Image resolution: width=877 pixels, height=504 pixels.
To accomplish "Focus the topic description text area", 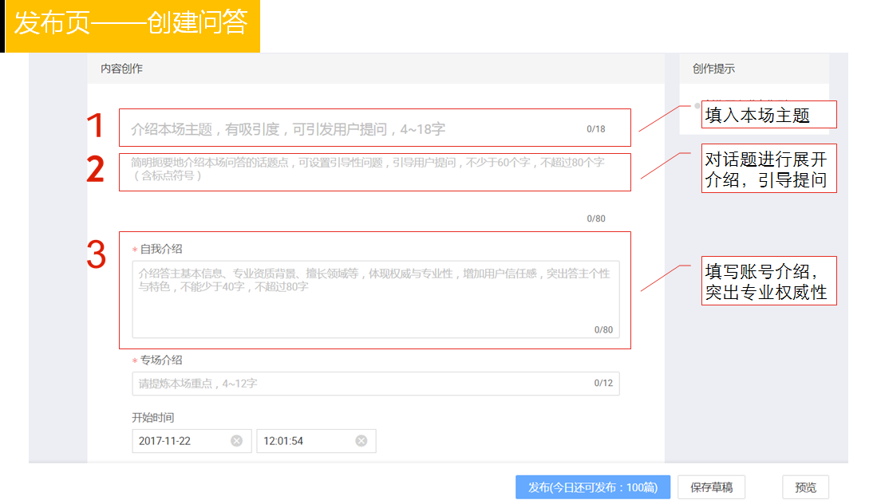I will click(x=375, y=172).
